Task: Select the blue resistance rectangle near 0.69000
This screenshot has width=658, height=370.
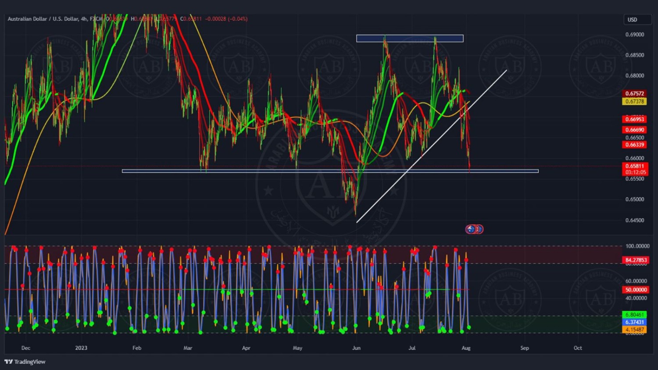Action: (410, 39)
